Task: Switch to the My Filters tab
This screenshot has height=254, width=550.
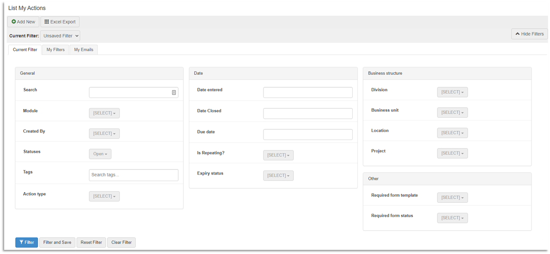Action: click(x=56, y=50)
